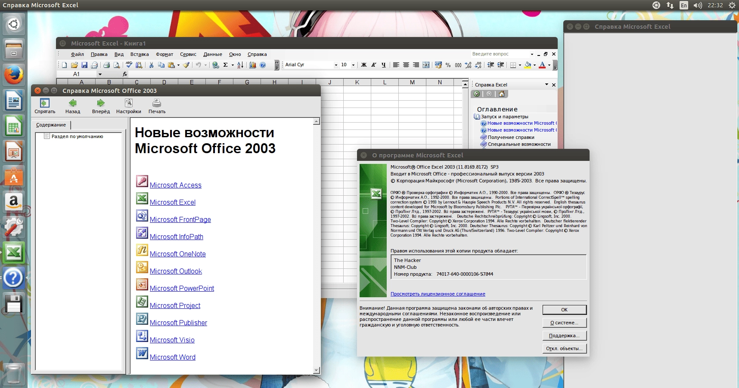Open the font size 10 dropdown
Viewport: 739px width, 388px height.
(353, 65)
